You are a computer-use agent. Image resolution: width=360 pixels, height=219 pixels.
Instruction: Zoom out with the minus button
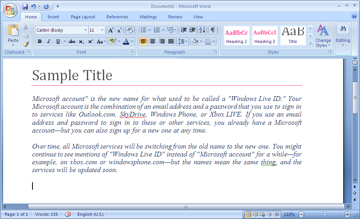click(x=301, y=214)
